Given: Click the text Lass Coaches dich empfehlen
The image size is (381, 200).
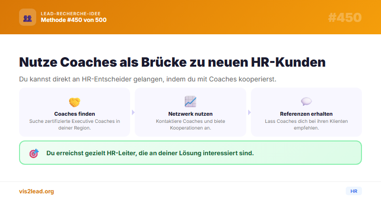Looking at the screenshot, I should tap(306, 124).
